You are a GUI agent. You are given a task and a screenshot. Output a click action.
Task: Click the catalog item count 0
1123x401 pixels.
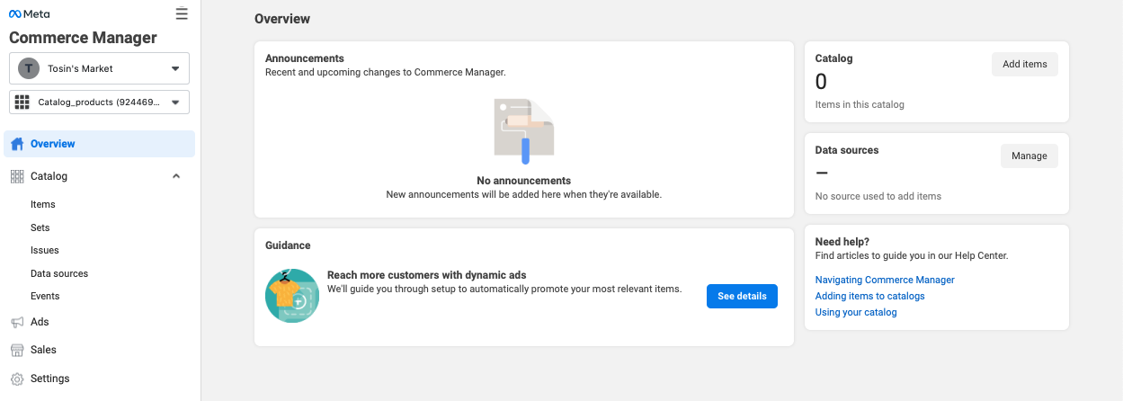click(821, 82)
